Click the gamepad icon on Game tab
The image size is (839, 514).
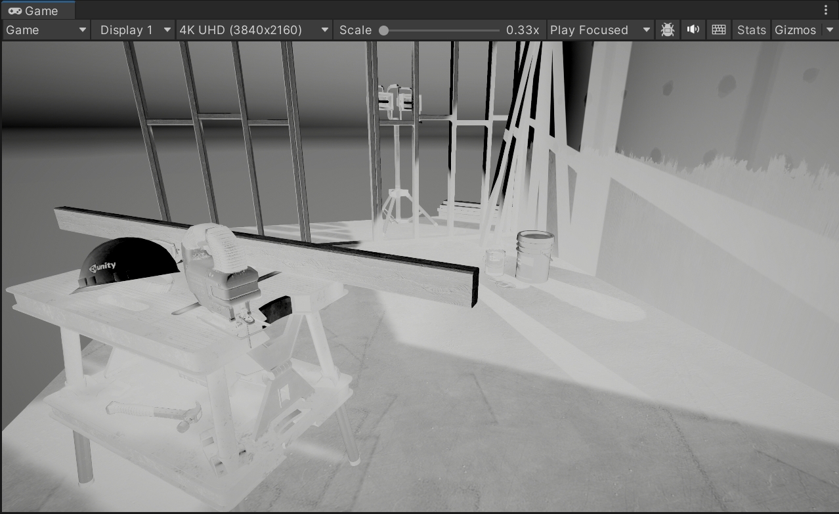[14, 11]
